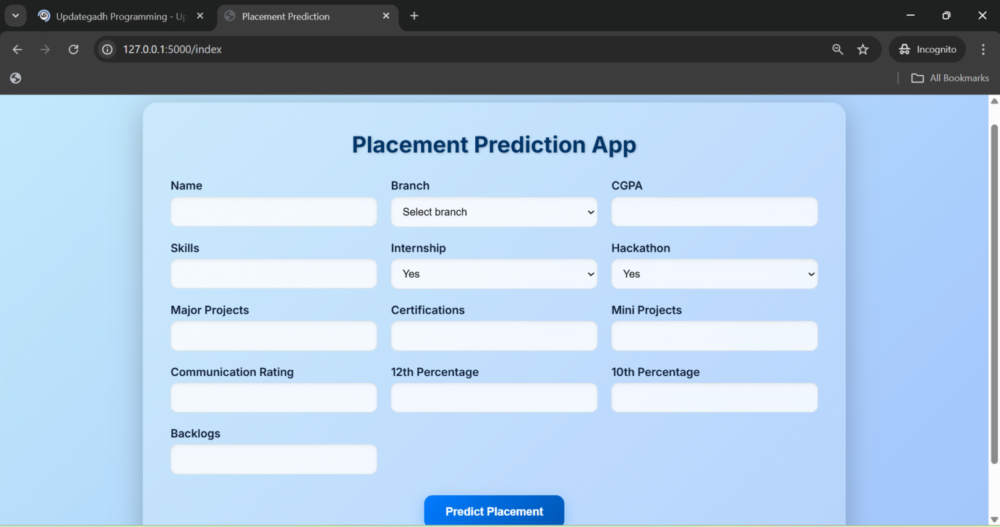Bookmark this page using the star icon
The height and width of the screenshot is (527, 1000).
863,49
